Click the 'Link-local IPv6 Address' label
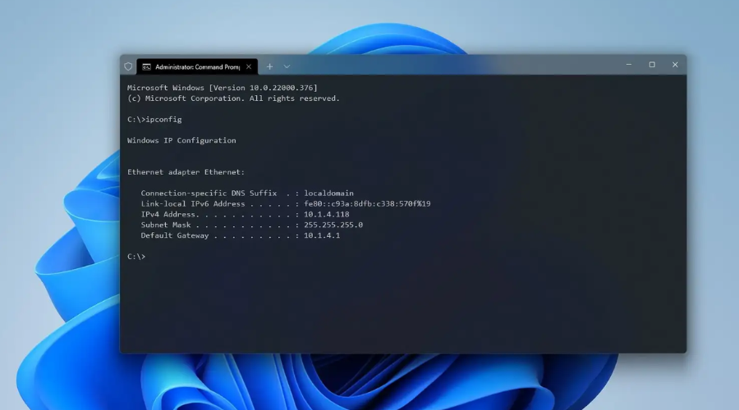 [x=193, y=204]
